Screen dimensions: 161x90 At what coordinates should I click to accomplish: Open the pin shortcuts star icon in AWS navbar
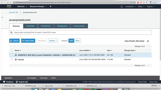point(51,6)
